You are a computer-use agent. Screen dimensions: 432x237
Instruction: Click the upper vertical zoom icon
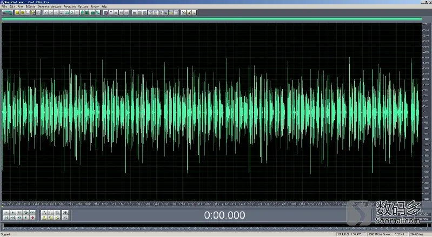tap(65, 213)
